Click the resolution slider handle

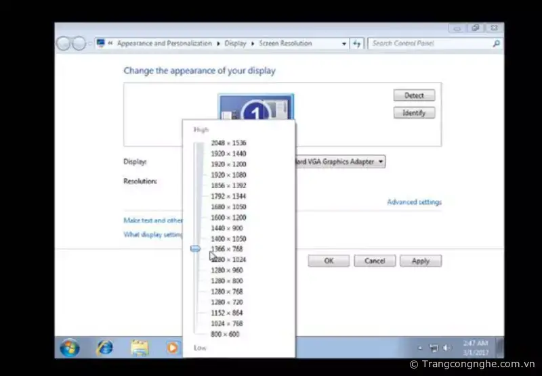click(x=196, y=249)
